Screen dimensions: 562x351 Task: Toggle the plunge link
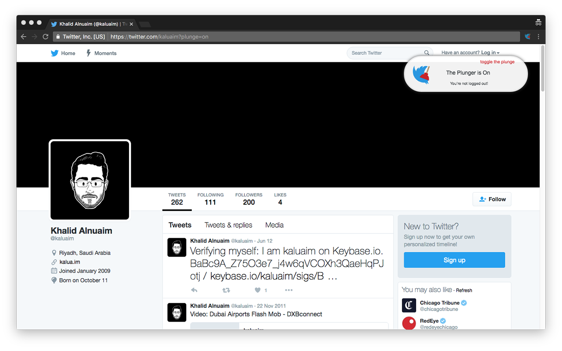[497, 62]
